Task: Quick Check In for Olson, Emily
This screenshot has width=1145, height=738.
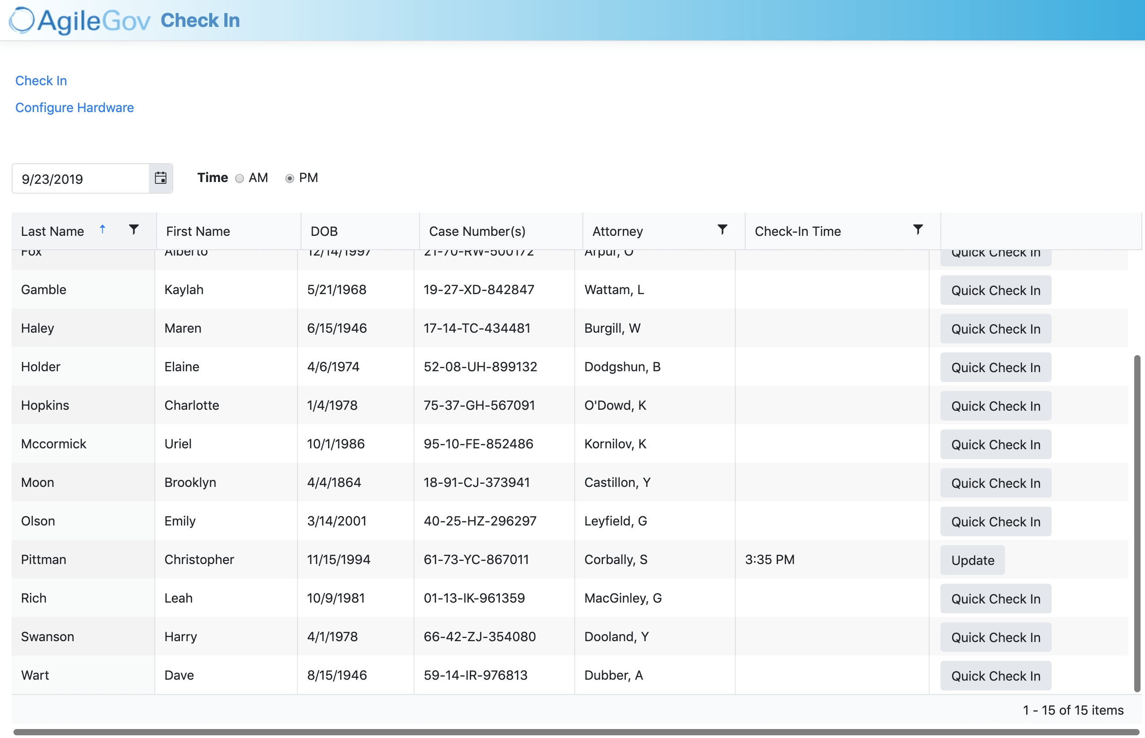Action: pyautogui.click(x=996, y=522)
